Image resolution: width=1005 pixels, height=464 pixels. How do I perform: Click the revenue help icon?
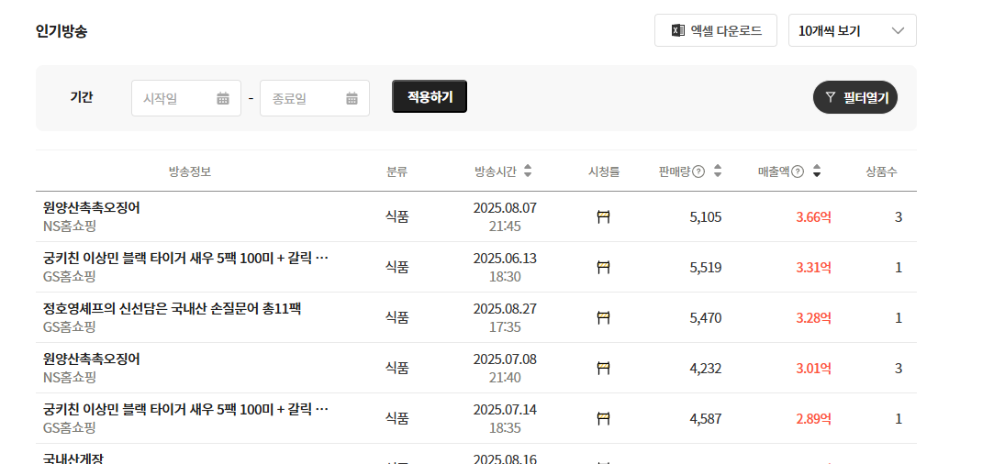(798, 171)
